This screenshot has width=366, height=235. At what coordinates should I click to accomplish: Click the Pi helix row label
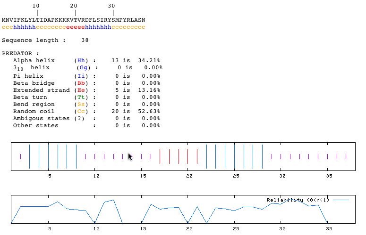tap(28, 75)
